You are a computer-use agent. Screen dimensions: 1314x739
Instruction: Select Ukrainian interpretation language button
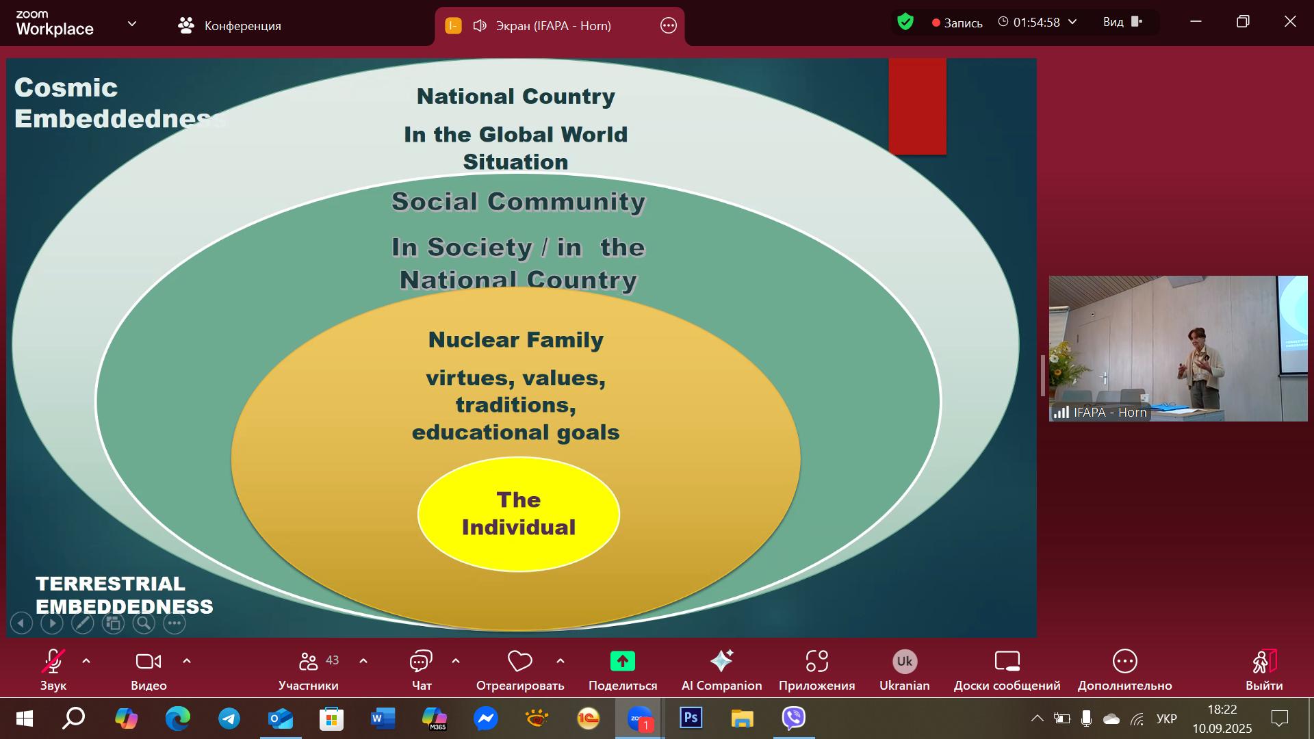(904, 662)
